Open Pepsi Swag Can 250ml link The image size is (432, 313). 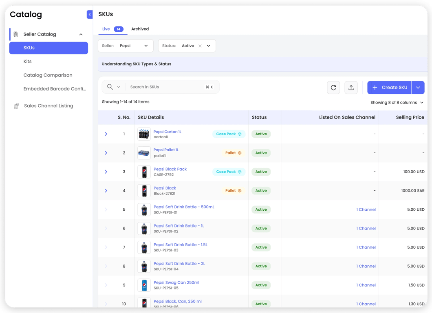click(176, 282)
